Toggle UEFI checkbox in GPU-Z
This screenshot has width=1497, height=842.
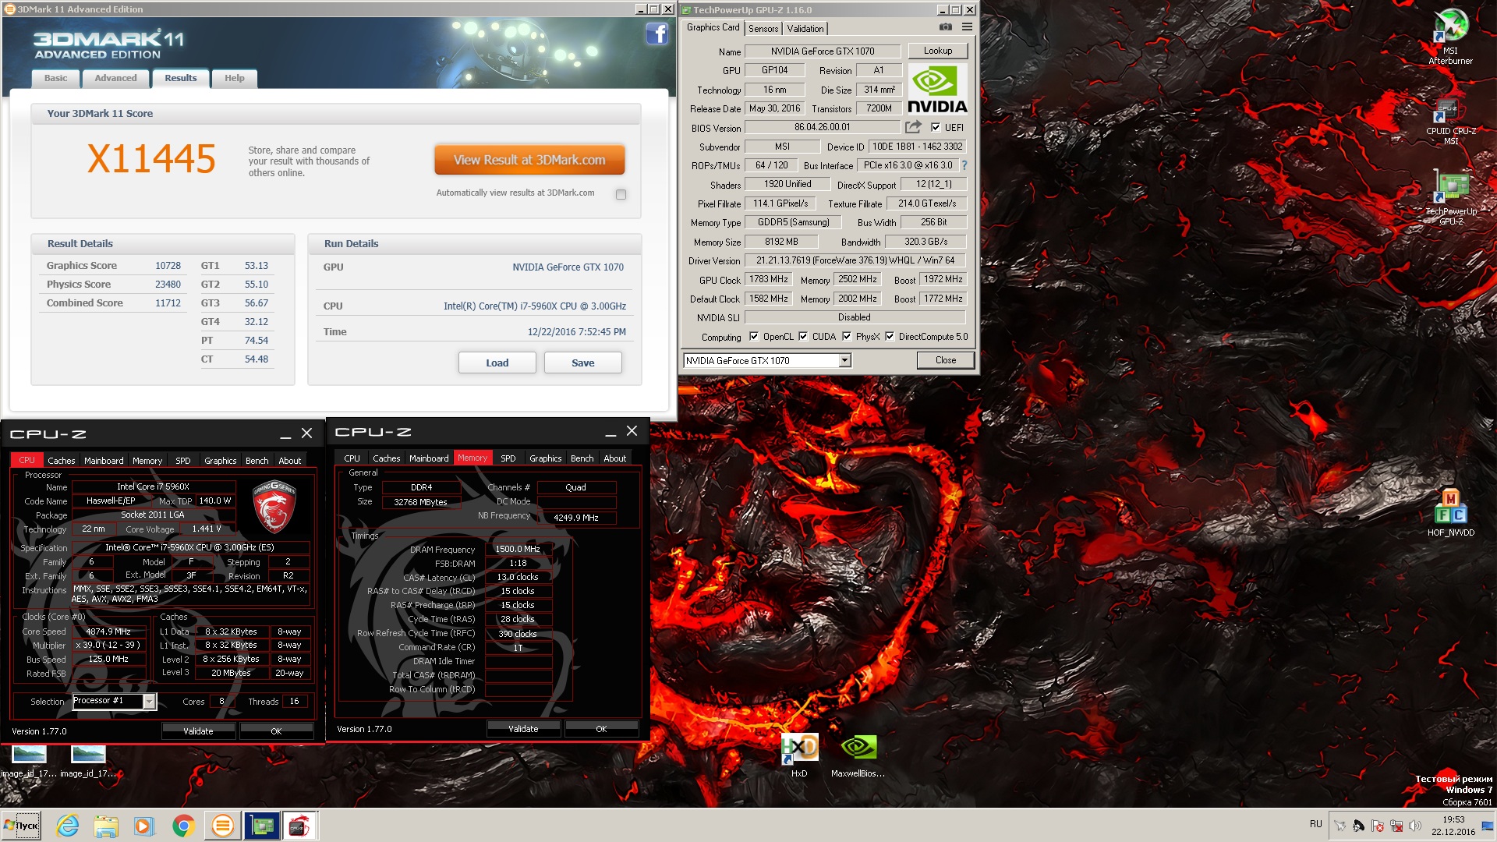pos(936,128)
